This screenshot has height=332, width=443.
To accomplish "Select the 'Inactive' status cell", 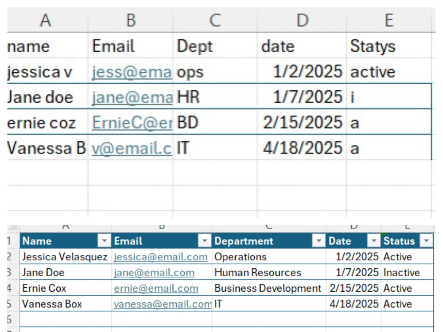I will coord(407,272).
